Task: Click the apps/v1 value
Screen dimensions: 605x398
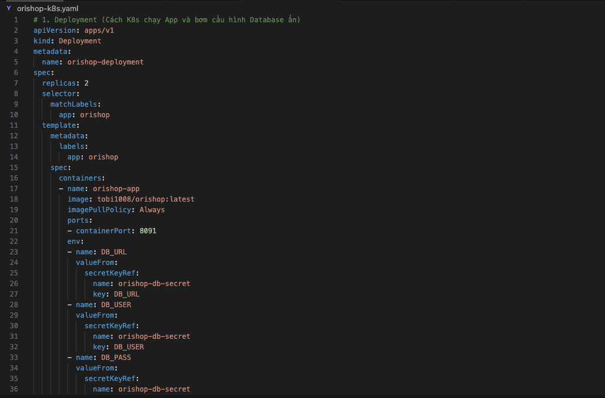Action: pyautogui.click(x=99, y=30)
